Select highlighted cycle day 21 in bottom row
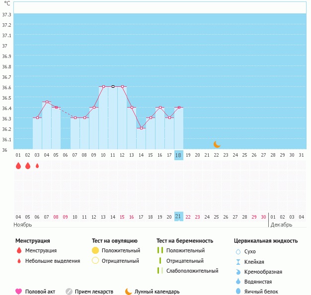The image size is (311, 295). pyautogui.click(x=179, y=217)
